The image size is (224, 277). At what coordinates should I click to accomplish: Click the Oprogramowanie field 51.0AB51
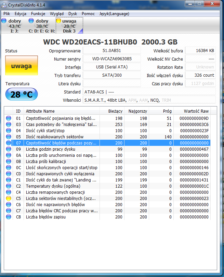click(x=112, y=51)
